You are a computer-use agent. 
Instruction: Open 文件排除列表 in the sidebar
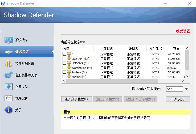[27, 63]
